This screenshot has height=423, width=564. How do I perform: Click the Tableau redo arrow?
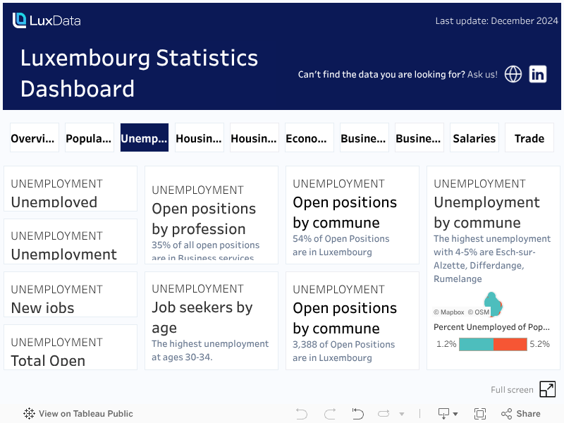(x=330, y=414)
